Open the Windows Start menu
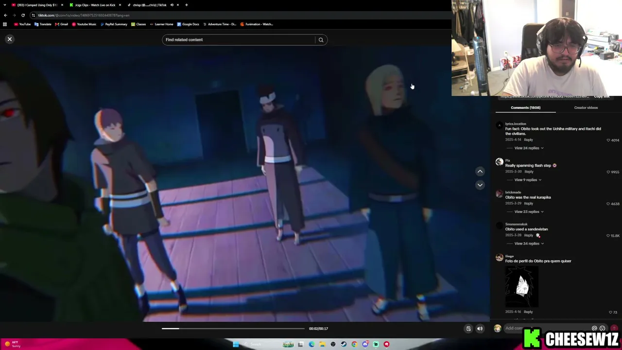The image size is (622, 350). coord(236,344)
